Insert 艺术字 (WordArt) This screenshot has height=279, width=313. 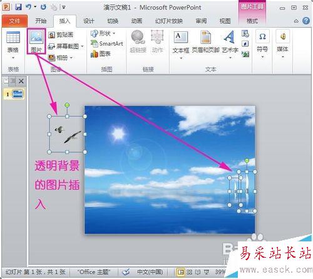(230, 41)
